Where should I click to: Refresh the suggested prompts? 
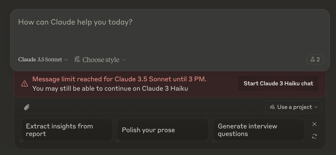pyautogui.click(x=314, y=136)
